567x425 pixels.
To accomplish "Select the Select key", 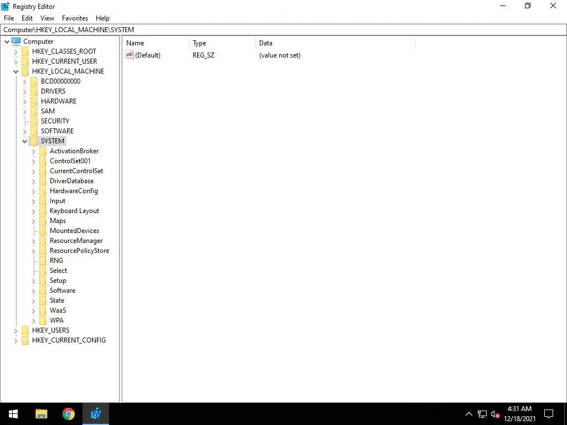I will point(58,270).
